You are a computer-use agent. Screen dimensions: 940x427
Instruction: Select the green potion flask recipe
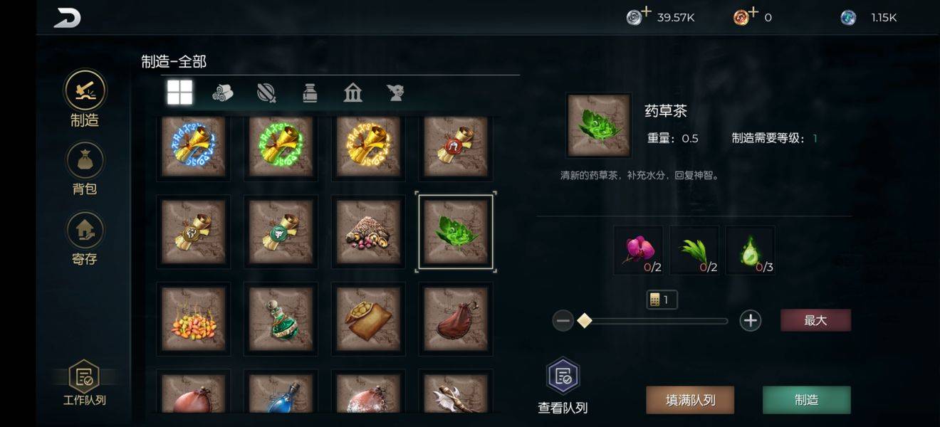click(x=281, y=319)
